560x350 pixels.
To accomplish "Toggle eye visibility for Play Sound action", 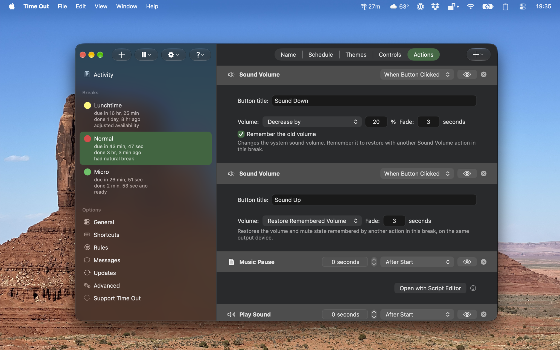I will (467, 314).
